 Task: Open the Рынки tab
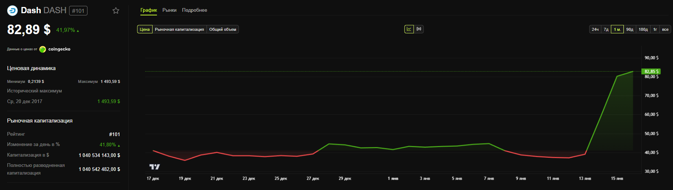point(169,10)
